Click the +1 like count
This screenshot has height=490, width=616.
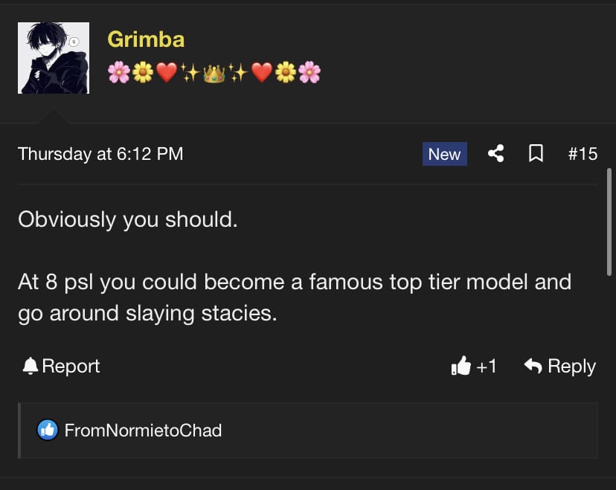click(x=487, y=366)
